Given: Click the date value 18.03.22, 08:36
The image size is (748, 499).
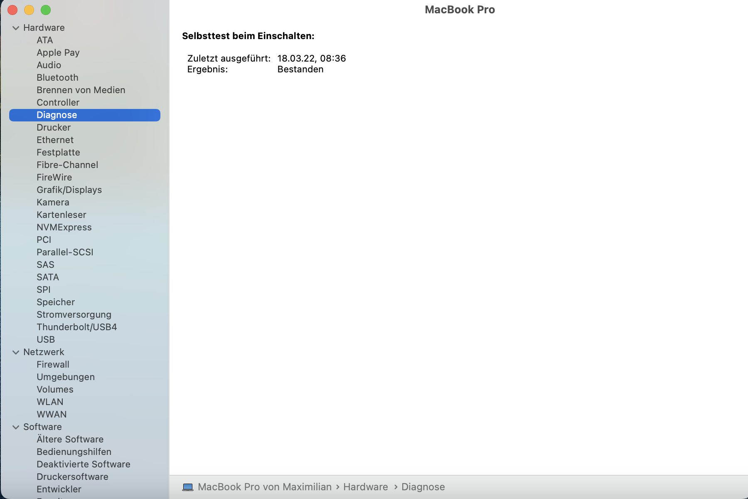Looking at the screenshot, I should [x=312, y=59].
